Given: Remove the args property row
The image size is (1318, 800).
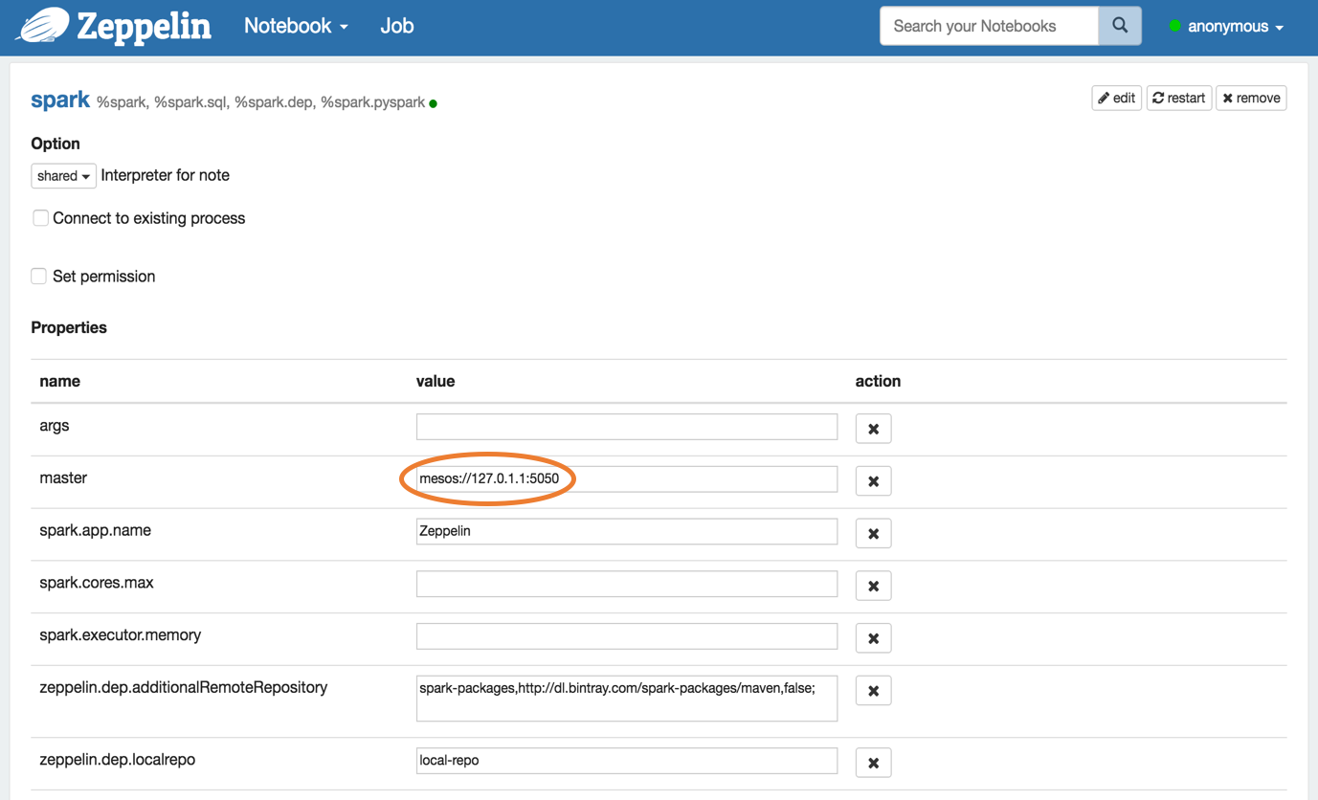Looking at the screenshot, I should click(x=873, y=429).
